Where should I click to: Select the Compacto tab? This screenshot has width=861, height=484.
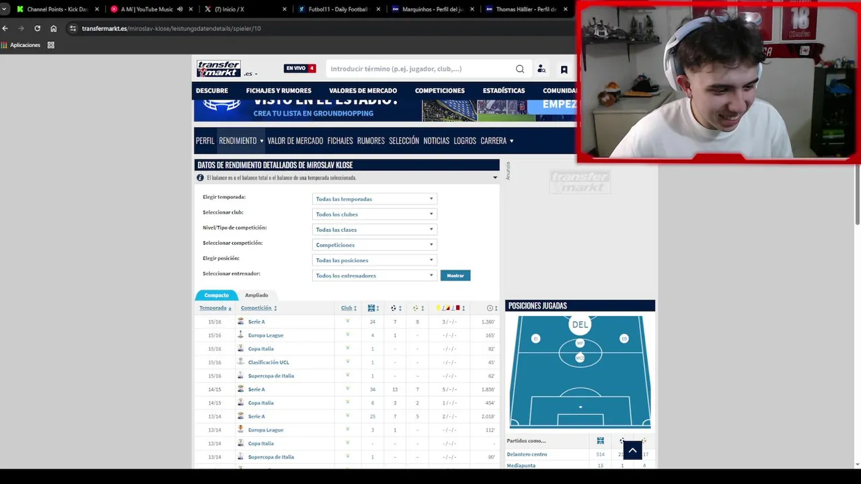(x=217, y=295)
